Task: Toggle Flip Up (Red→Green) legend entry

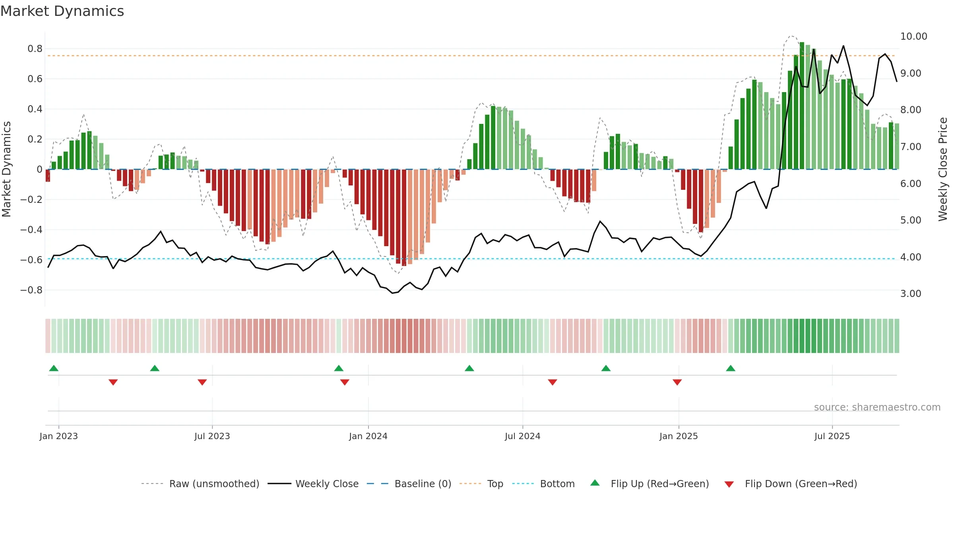Action: [650, 484]
